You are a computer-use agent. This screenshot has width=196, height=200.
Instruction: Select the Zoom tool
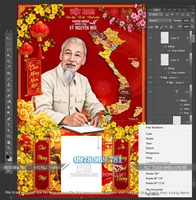(x=8, y=148)
